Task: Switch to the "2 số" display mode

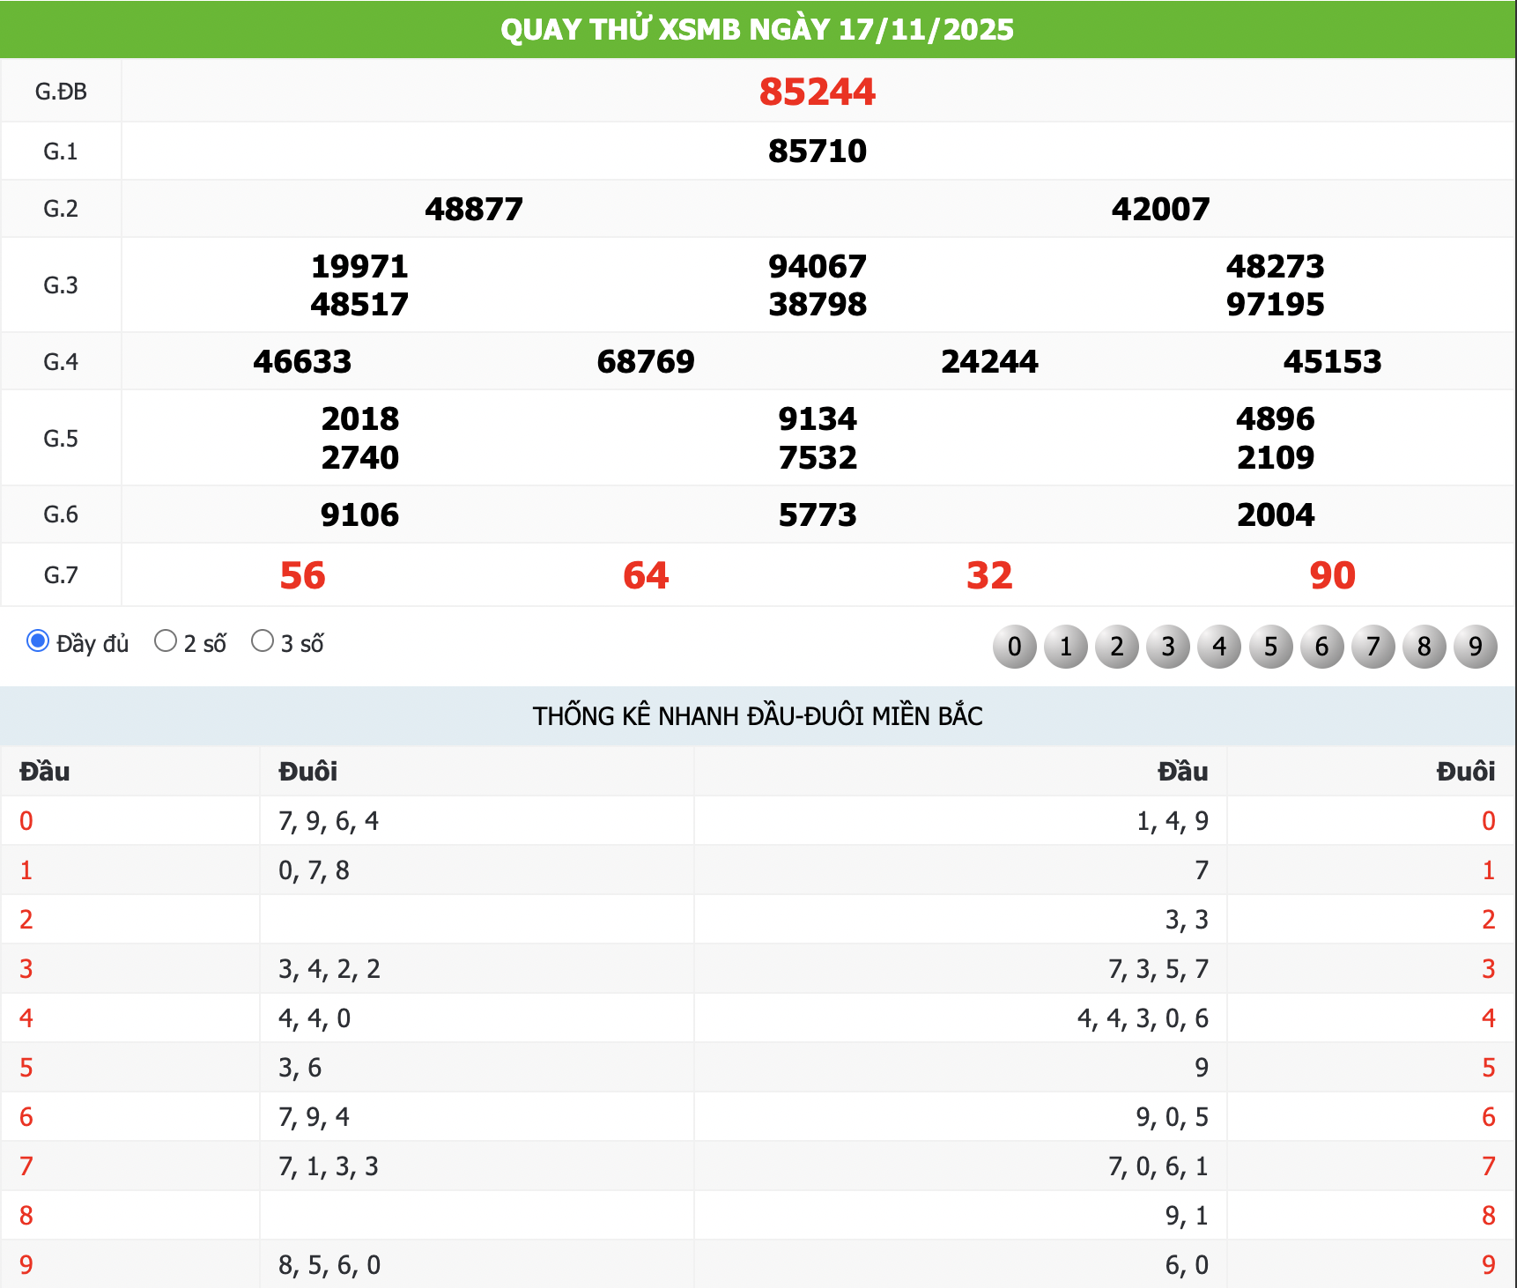Action: coord(166,641)
